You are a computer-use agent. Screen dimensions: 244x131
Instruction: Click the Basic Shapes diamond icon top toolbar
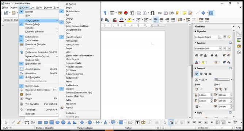203,13
